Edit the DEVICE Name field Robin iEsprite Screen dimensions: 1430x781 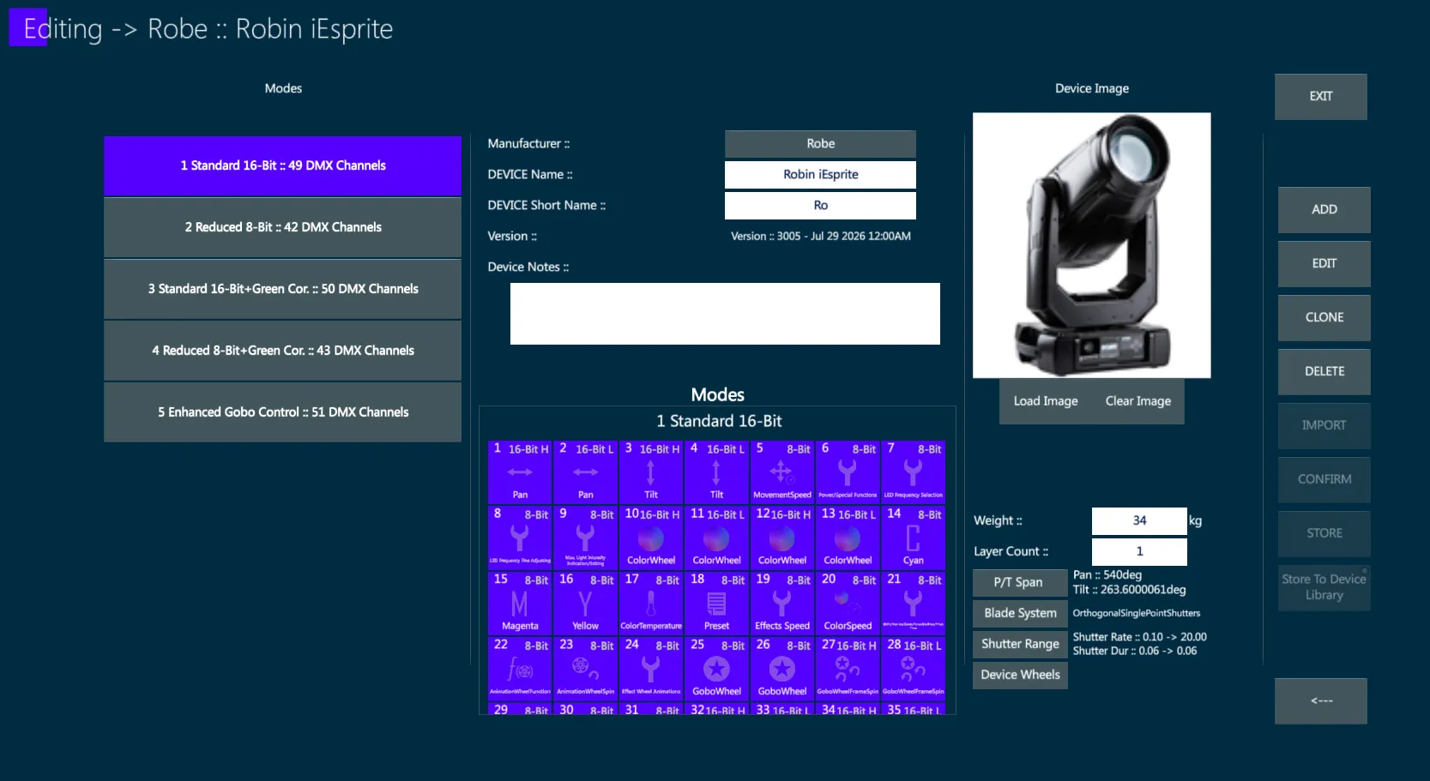[x=820, y=175]
